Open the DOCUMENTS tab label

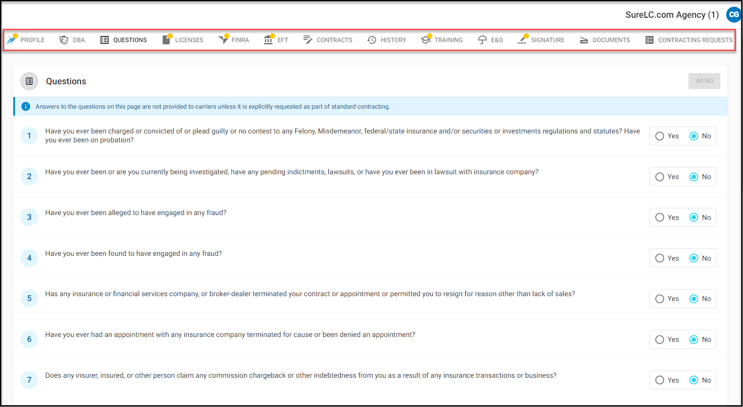click(x=611, y=40)
